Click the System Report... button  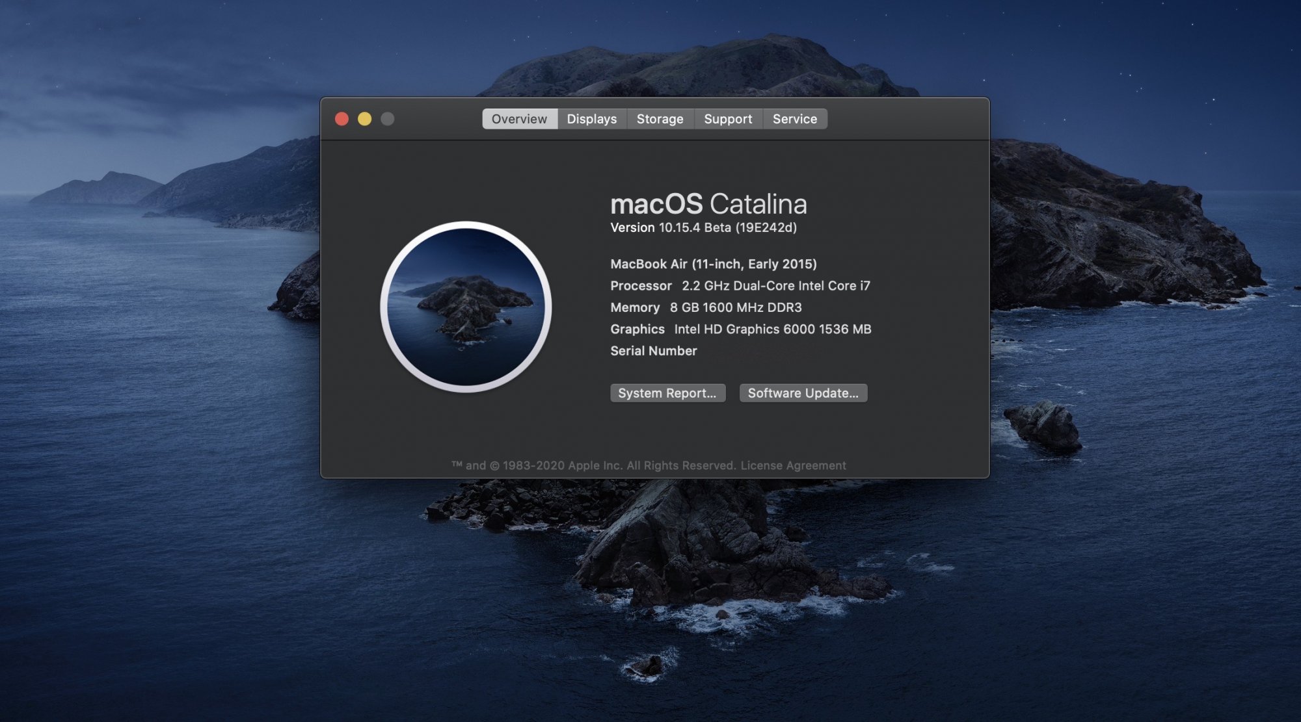point(667,393)
